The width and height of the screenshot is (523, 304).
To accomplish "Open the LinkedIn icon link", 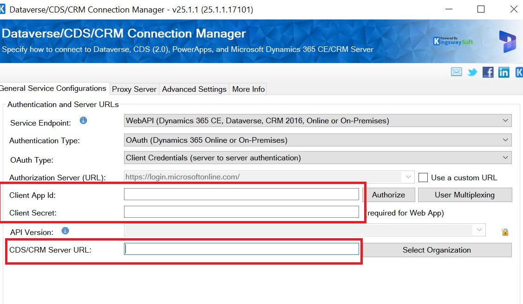I will 503,72.
